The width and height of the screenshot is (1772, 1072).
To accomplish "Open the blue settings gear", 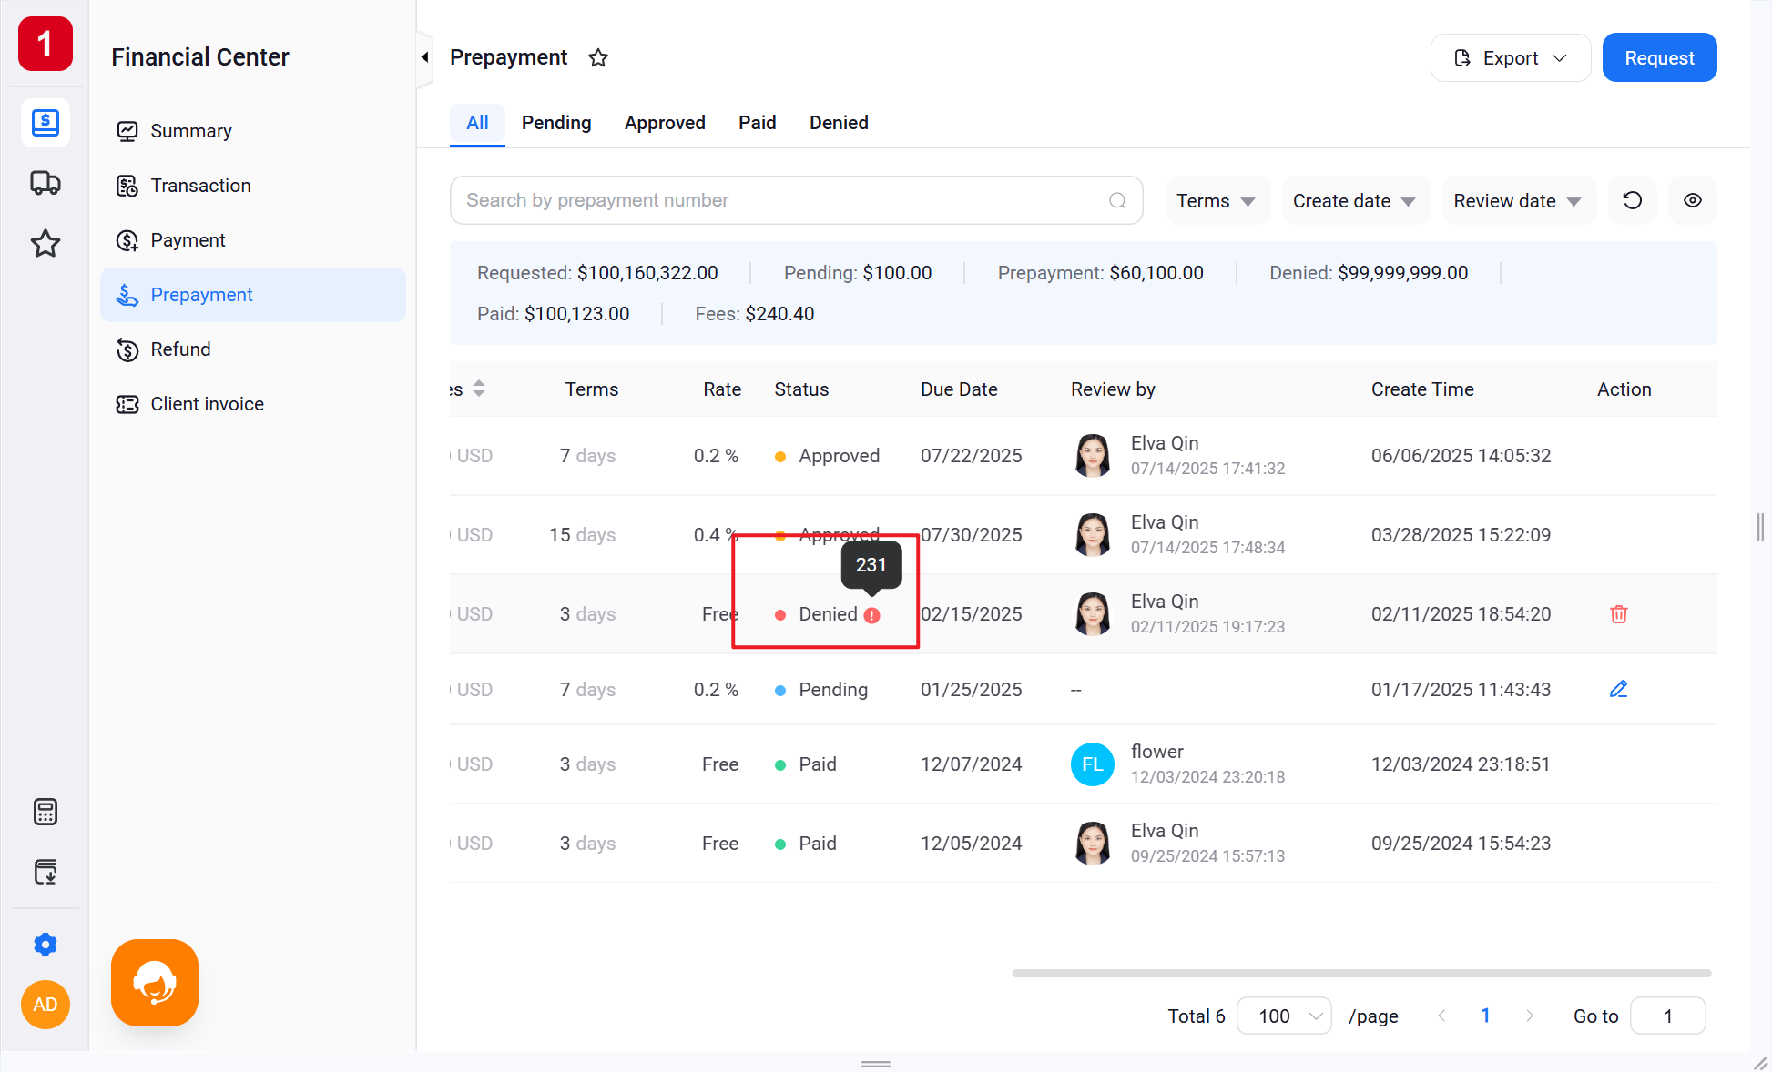I will click(x=45, y=945).
